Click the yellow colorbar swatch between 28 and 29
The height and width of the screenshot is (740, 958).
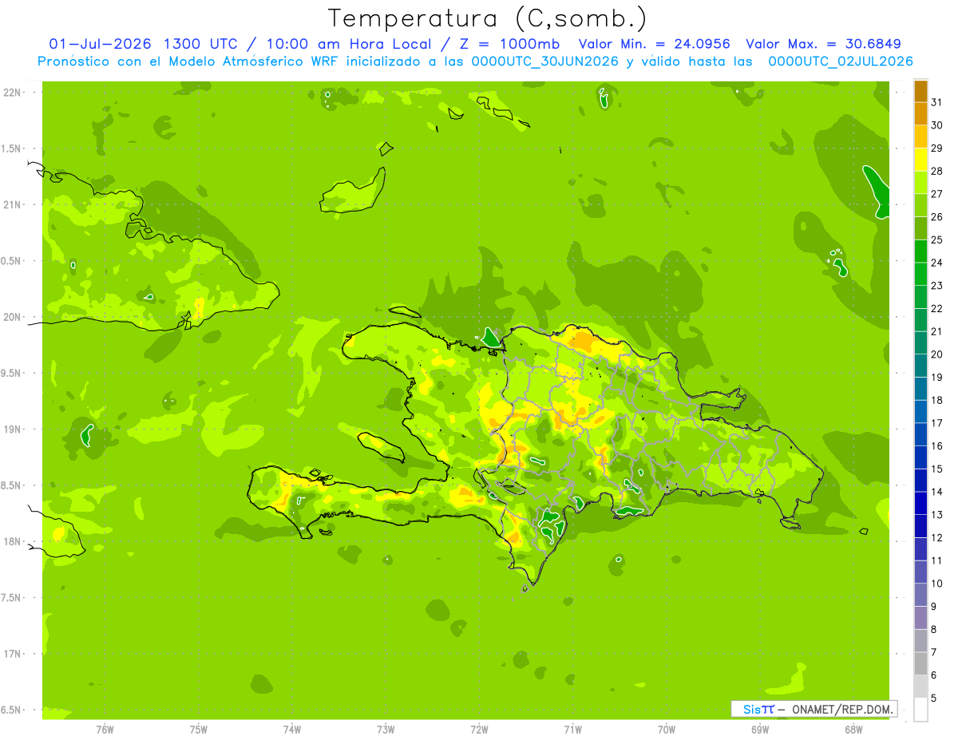(920, 160)
